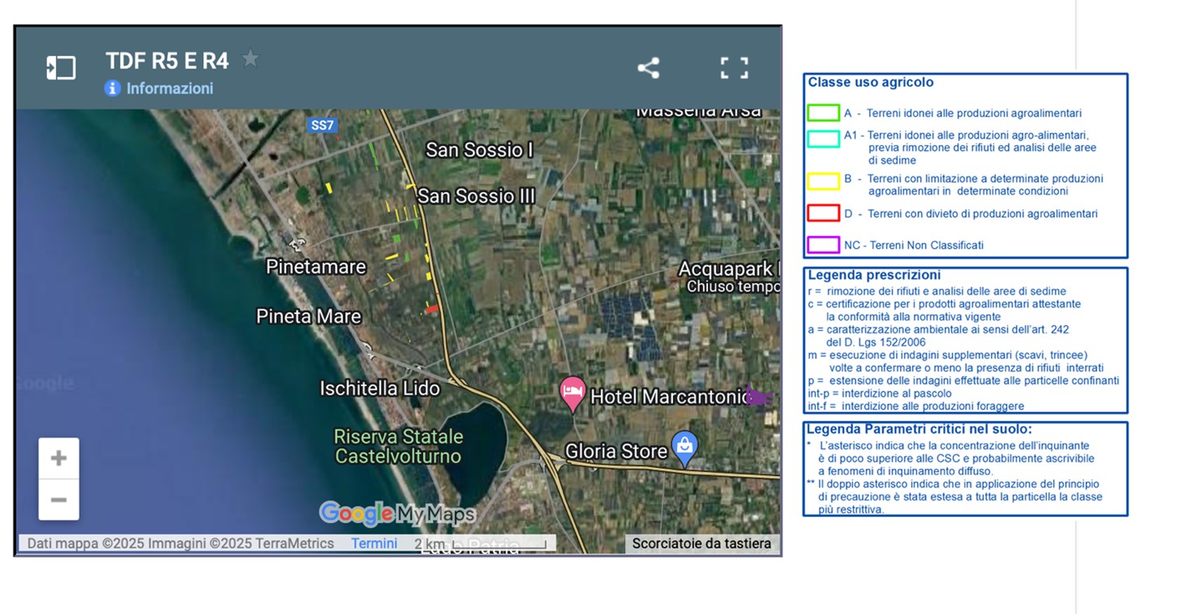Open the map legend side panel

(x=61, y=68)
